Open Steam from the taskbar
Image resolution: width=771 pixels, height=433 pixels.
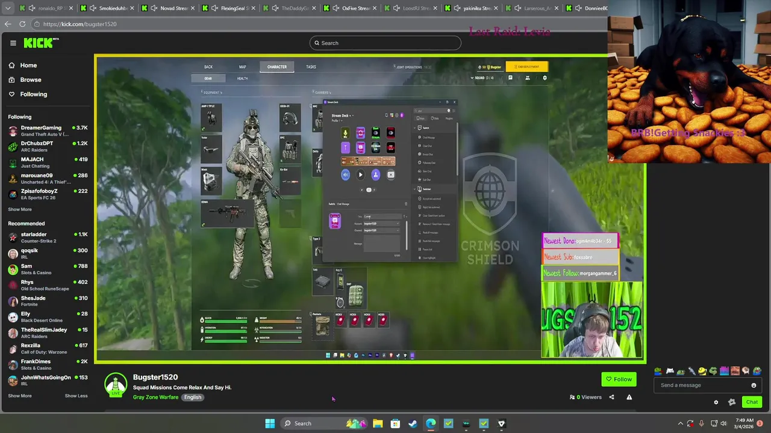(413, 423)
